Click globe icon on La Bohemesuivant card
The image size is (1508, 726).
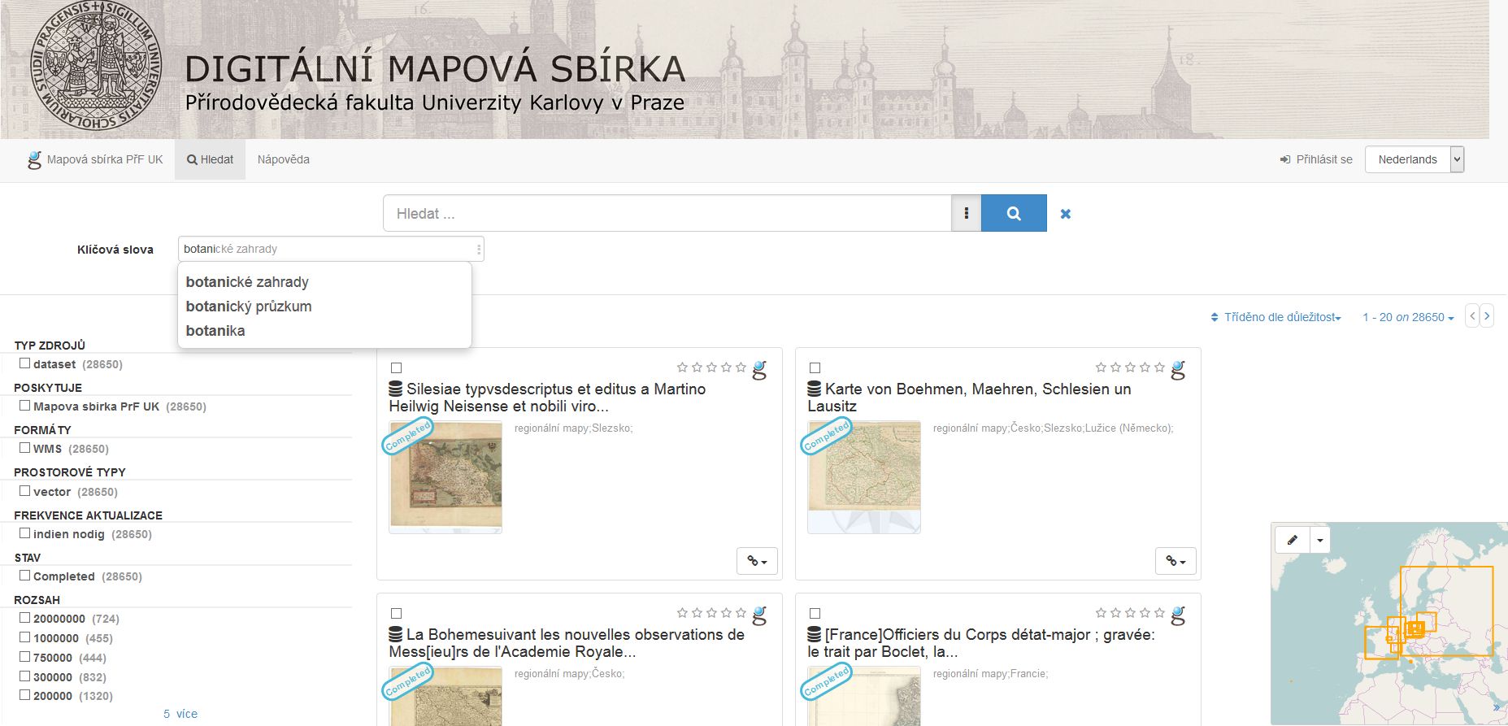click(x=759, y=615)
